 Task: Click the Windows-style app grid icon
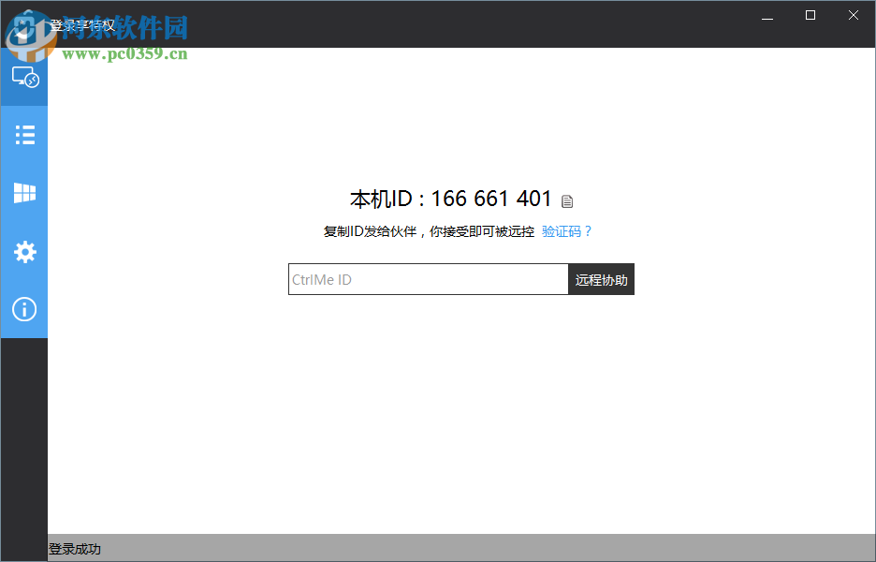(x=24, y=193)
